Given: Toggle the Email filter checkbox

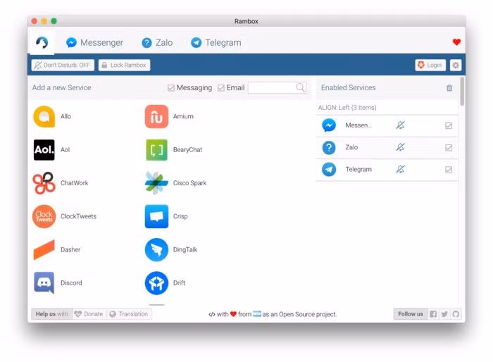Looking at the screenshot, I should (221, 88).
